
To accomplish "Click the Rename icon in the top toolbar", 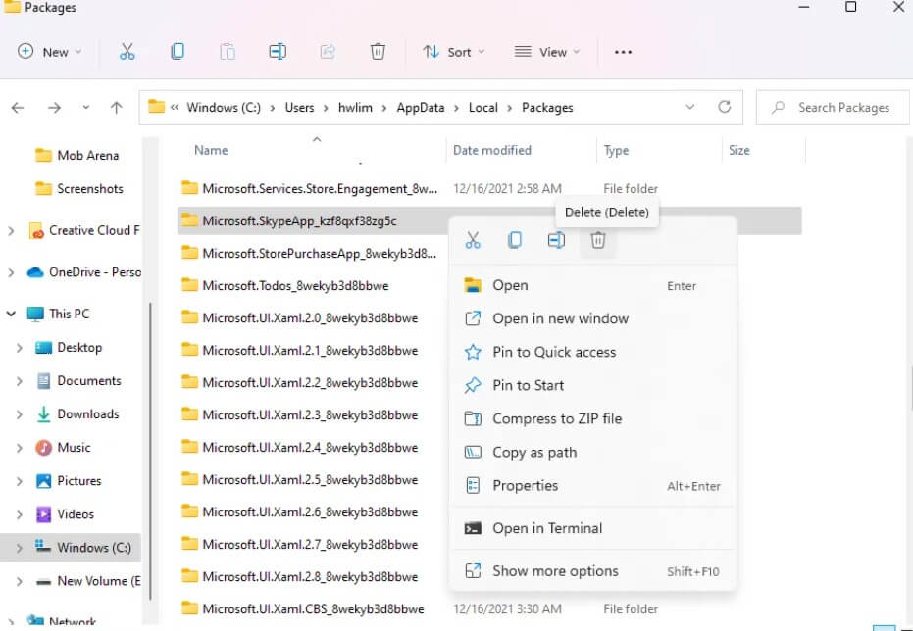I will 278,52.
